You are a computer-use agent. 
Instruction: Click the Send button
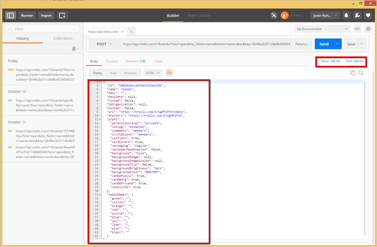[x=324, y=44]
